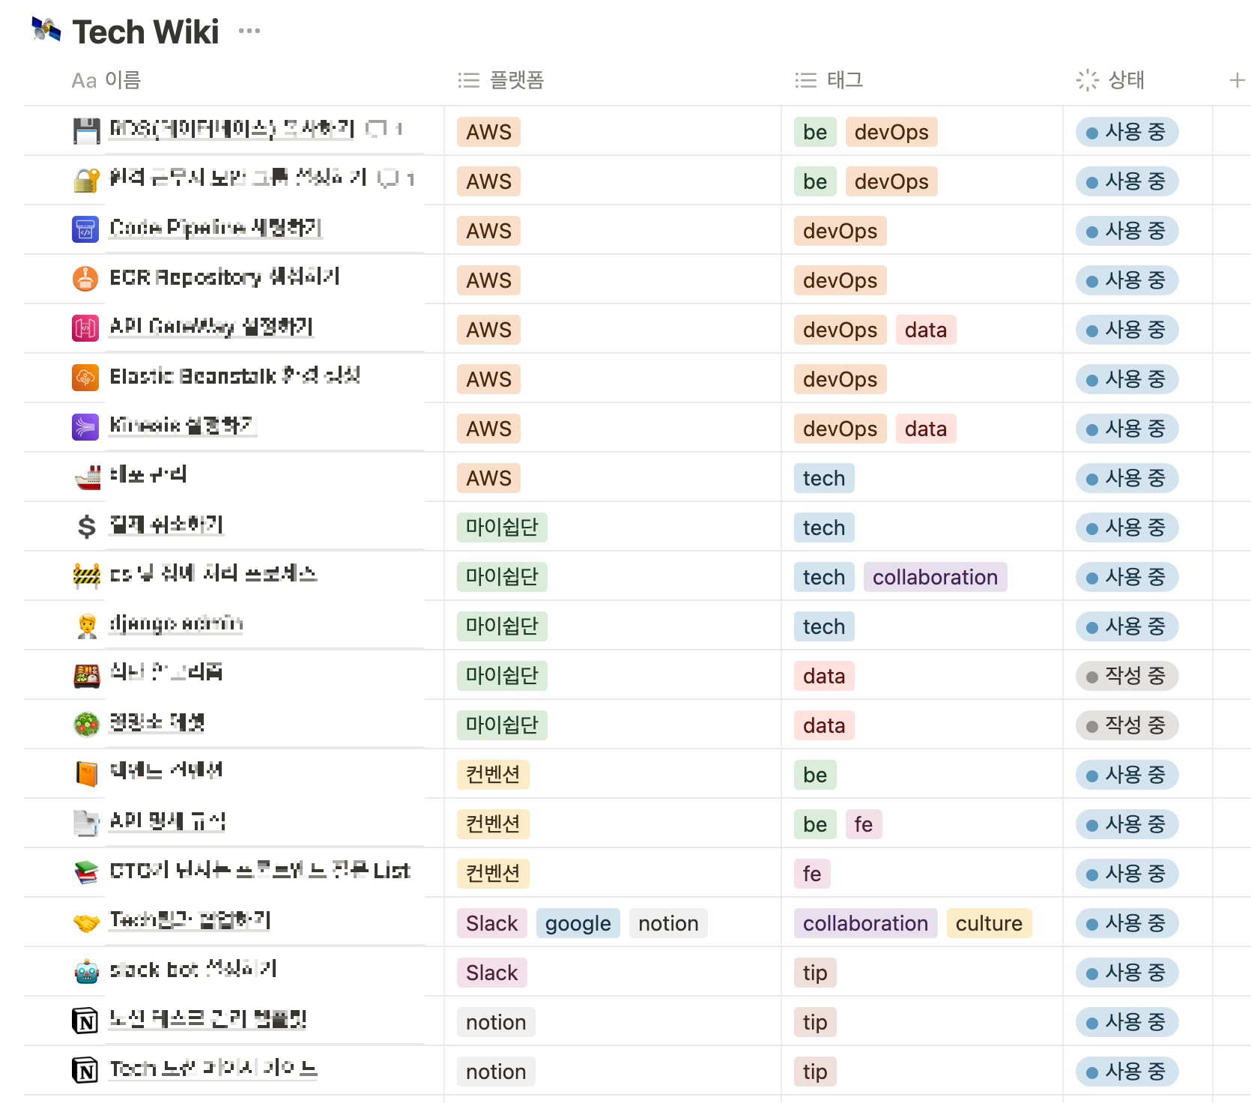Click the tip tag in slack bot row
1251x1103 pixels.
point(815,973)
